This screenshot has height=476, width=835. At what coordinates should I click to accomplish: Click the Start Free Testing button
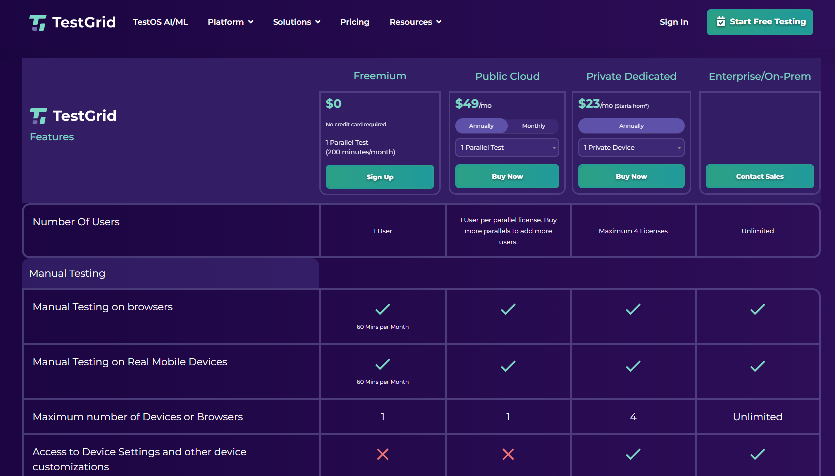[760, 22]
